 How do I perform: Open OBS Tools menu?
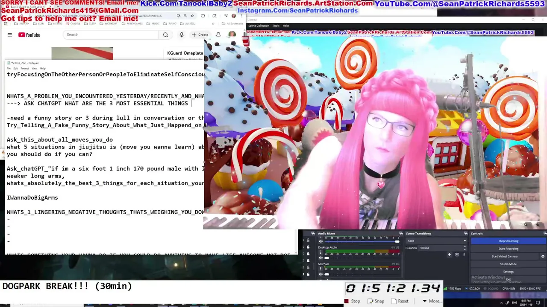pyautogui.click(x=276, y=26)
